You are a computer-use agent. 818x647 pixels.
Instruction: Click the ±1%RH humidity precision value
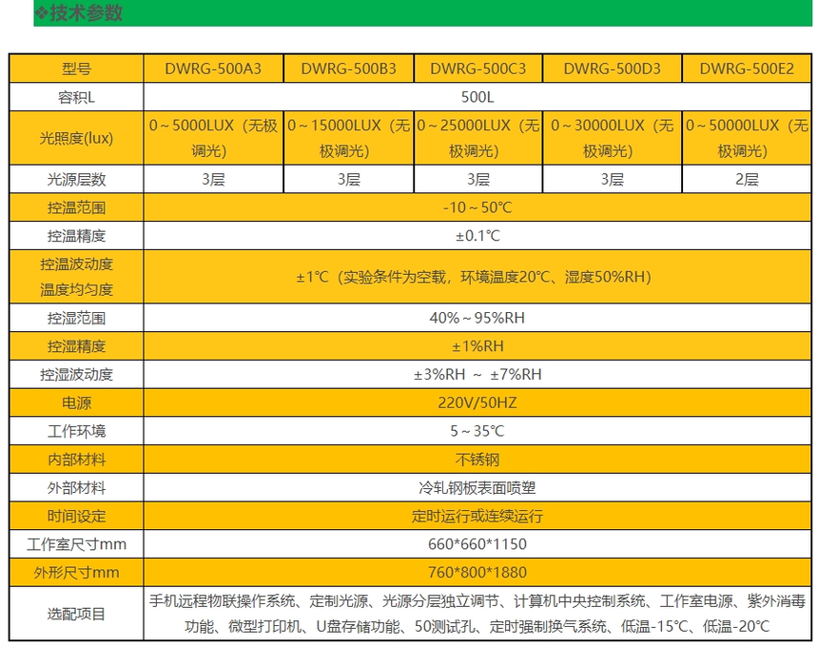477,346
